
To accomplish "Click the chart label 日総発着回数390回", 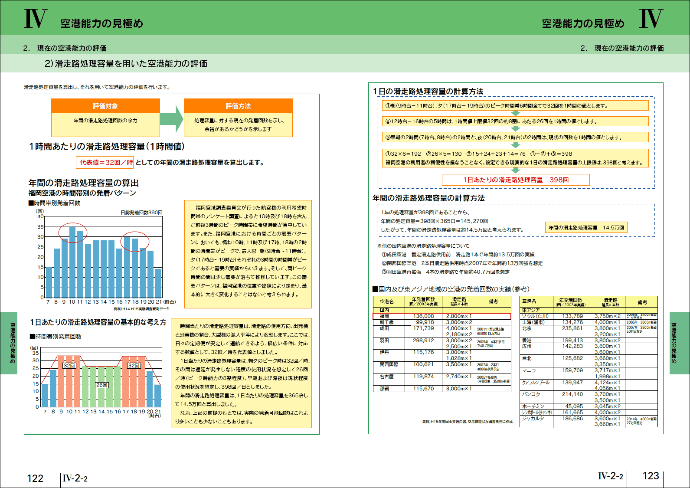I will pyautogui.click(x=141, y=213).
